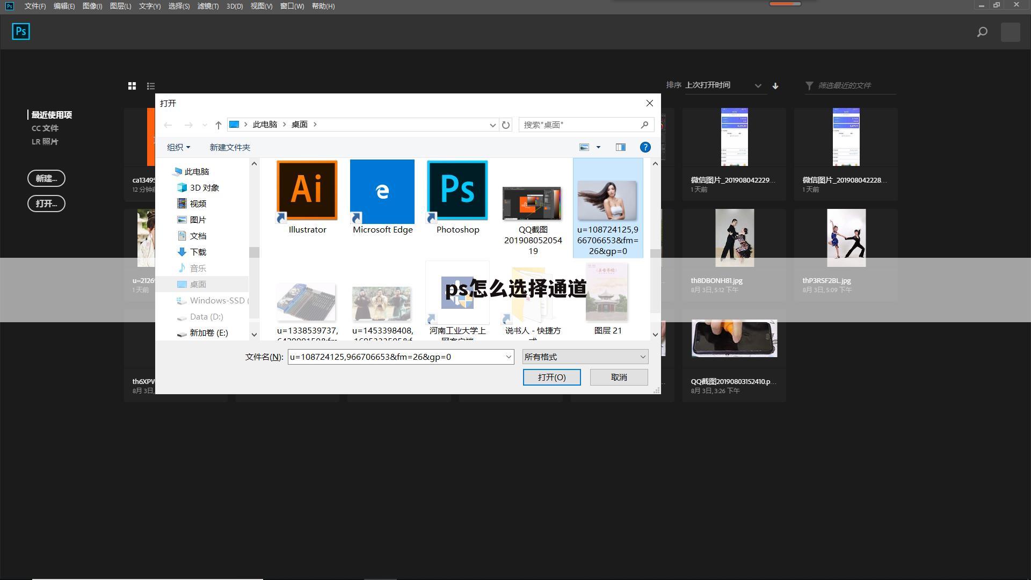The height and width of the screenshot is (580, 1031).
Task: Click the 新建... button on the home screen
Action: [x=46, y=178]
